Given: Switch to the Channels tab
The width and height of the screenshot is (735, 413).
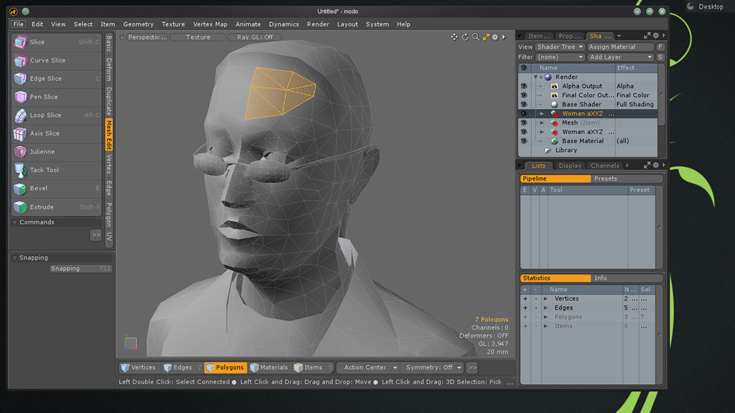Looking at the screenshot, I should tap(604, 166).
